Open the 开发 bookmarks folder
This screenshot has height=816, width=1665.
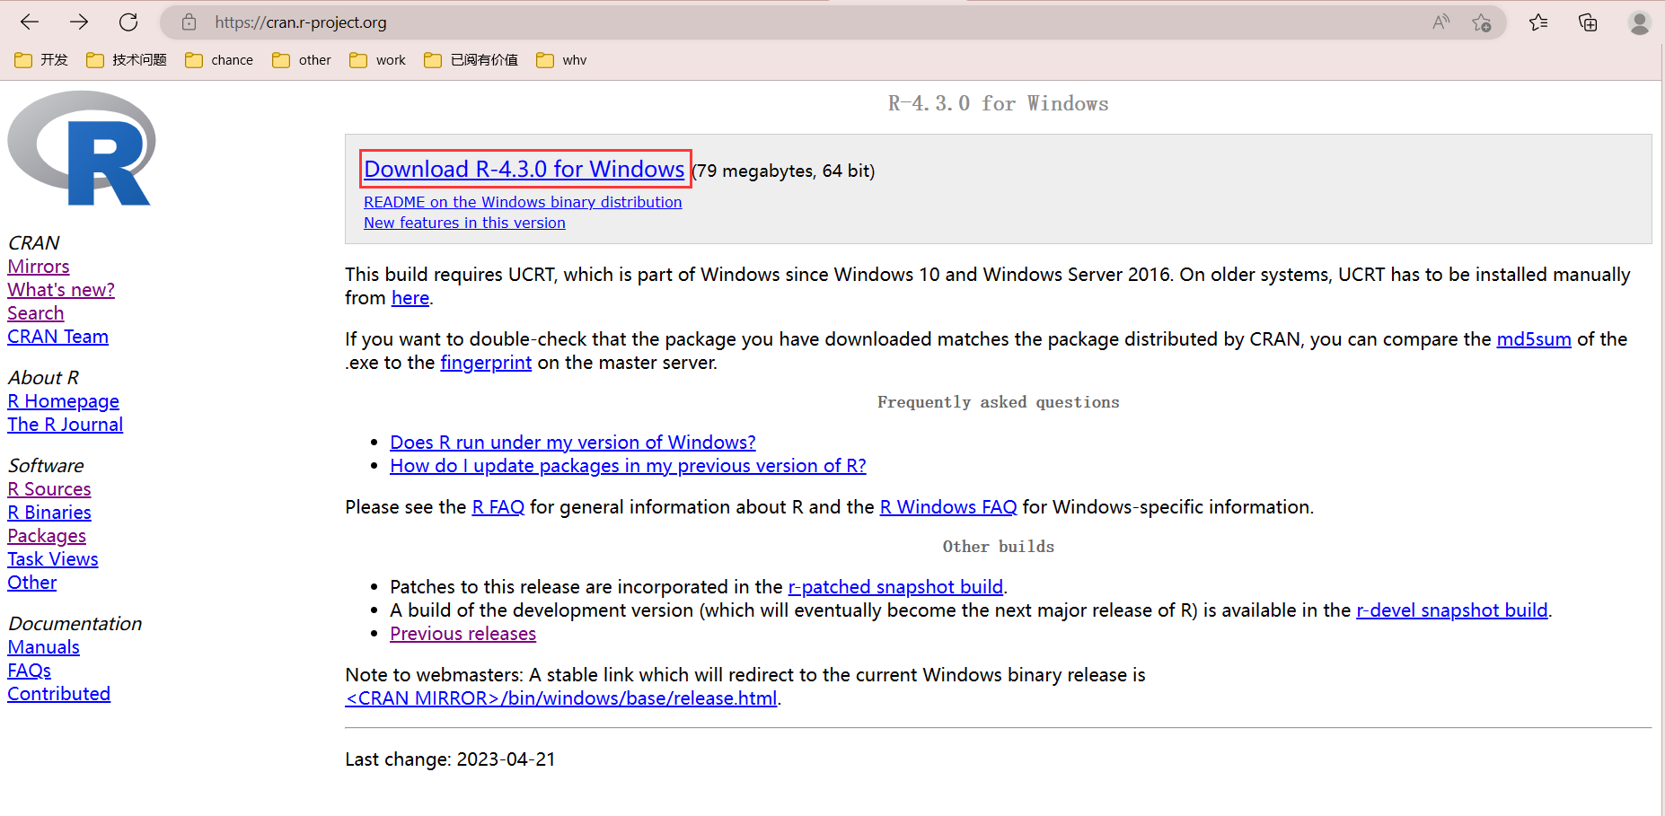[41, 60]
